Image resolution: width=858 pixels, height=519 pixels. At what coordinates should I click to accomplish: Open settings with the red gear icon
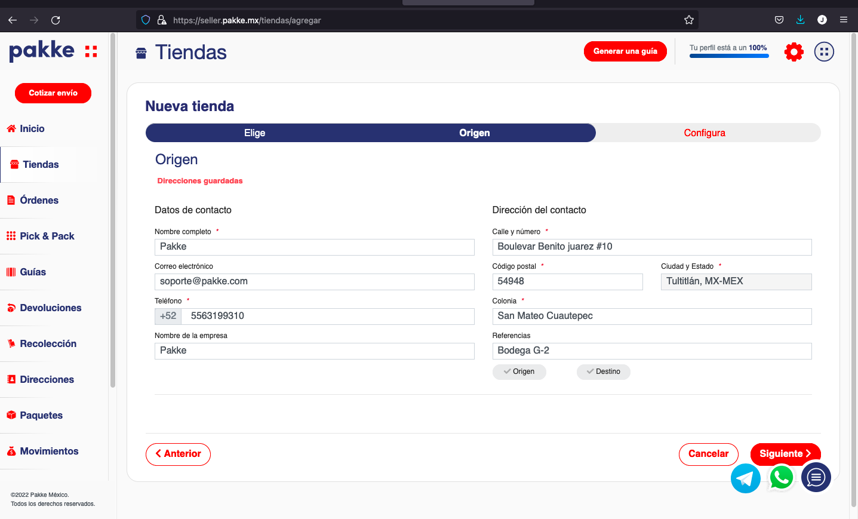[794, 52]
